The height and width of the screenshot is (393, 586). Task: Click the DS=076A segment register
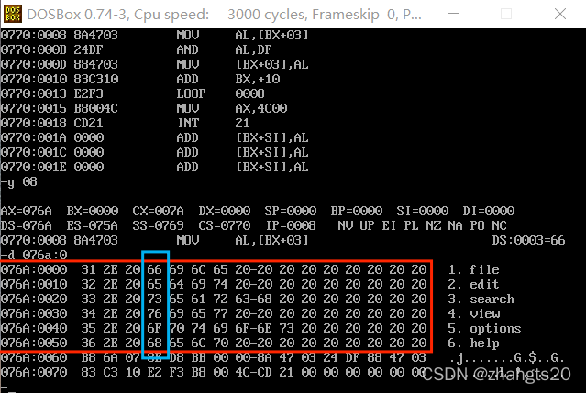[x=27, y=225]
